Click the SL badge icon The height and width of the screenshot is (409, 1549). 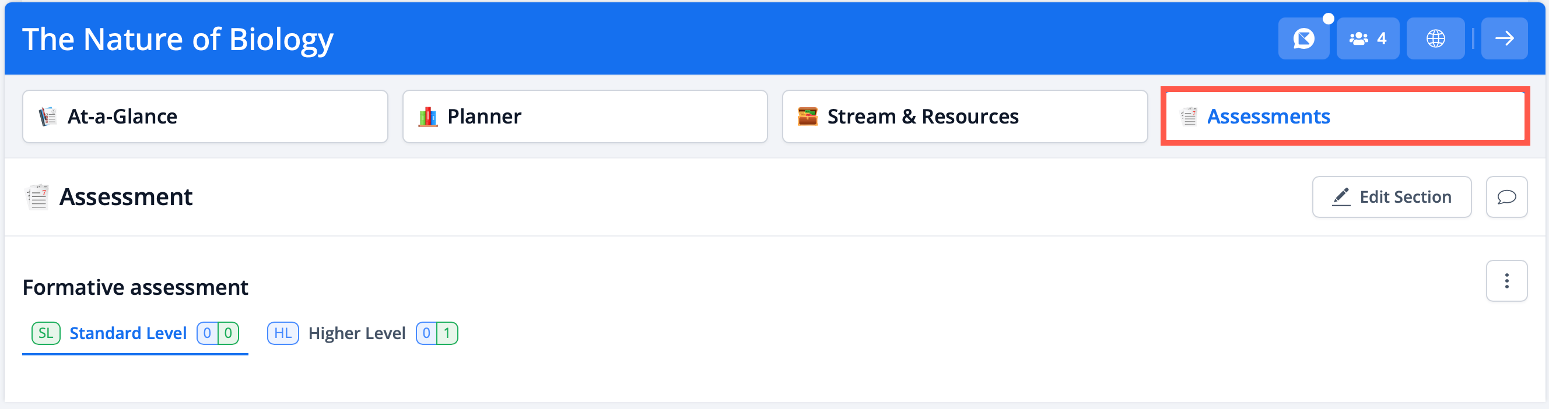(45, 333)
